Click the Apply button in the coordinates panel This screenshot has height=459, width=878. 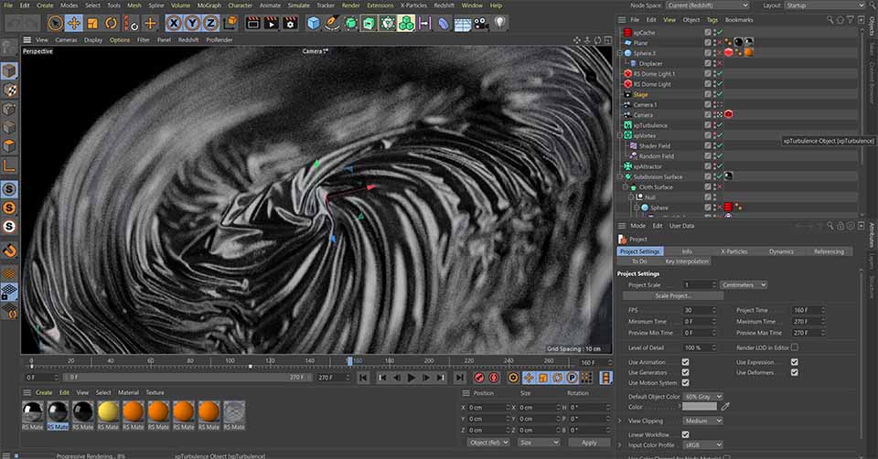[x=589, y=443]
